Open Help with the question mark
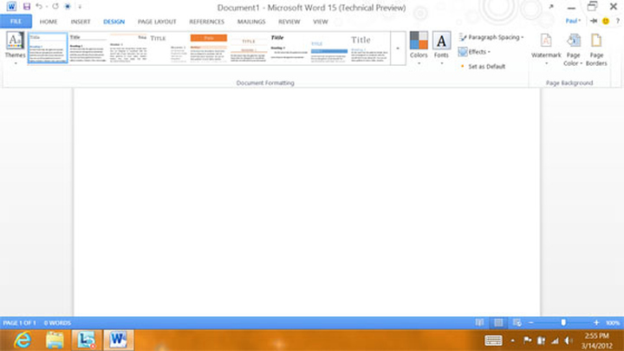Screen dimensions: 624x351 (x=618, y=21)
